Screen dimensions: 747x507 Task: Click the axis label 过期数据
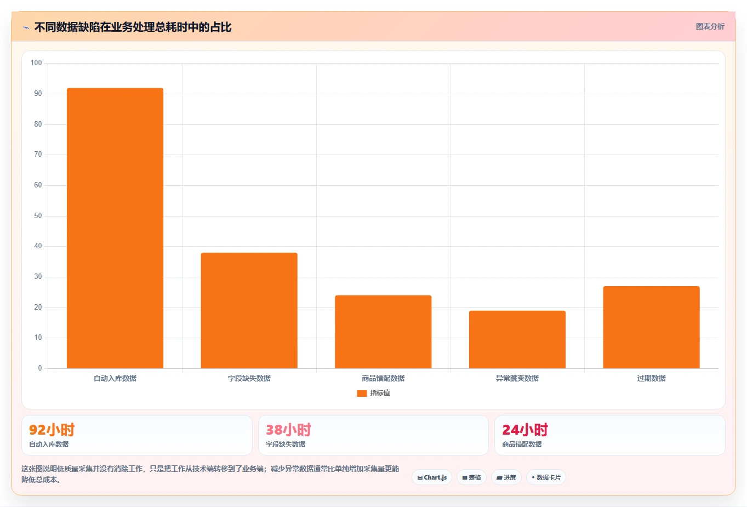pyautogui.click(x=651, y=378)
